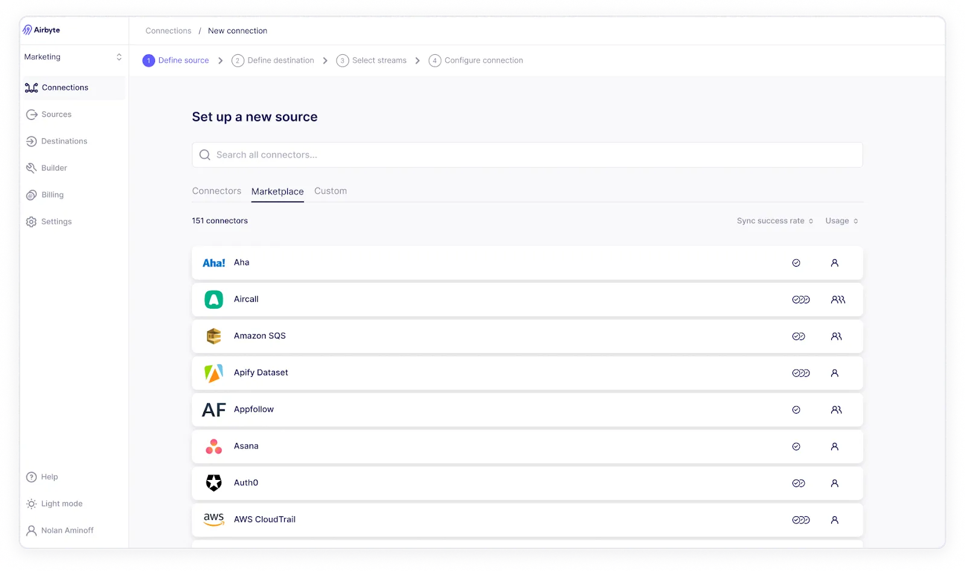Viewport: 965px width, 571px height.
Task: Select the Amazon SQS connector
Action: pos(527,336)
